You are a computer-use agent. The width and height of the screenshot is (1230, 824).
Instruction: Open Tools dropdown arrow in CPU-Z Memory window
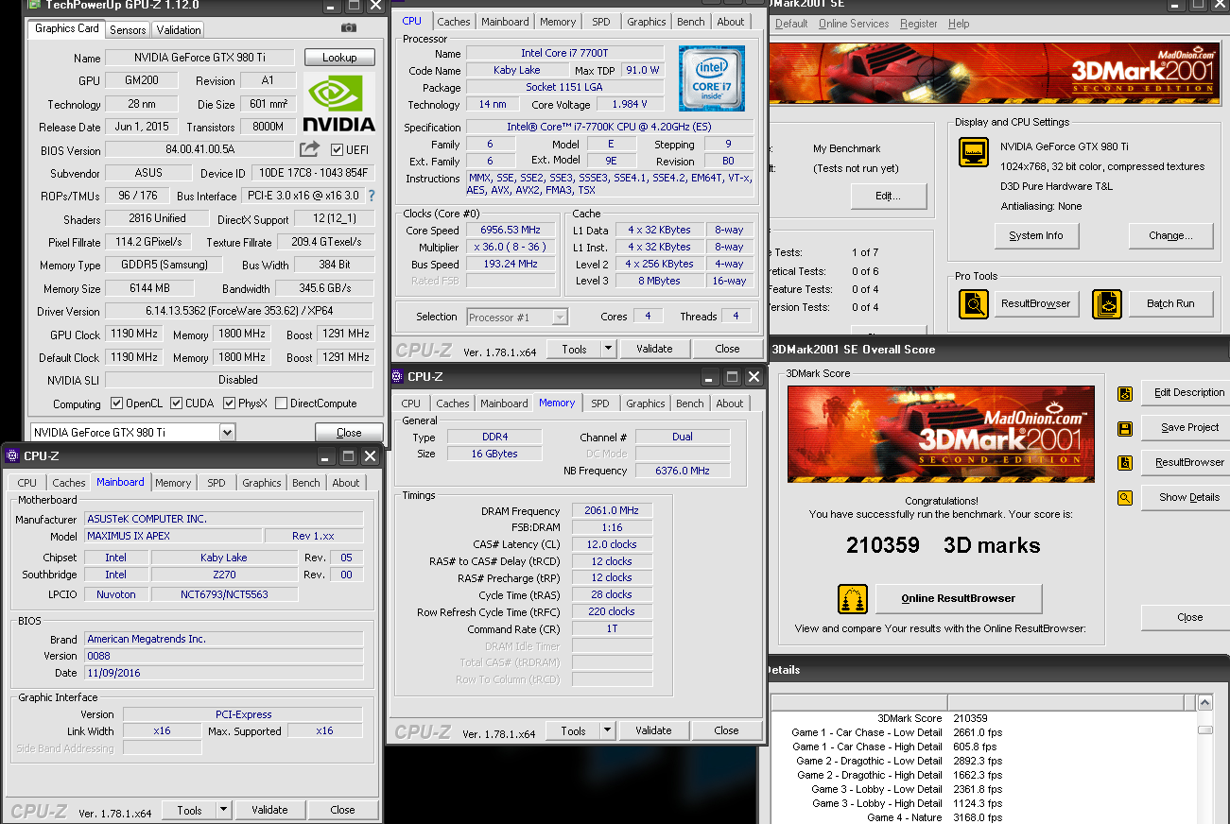pyautogui.click(x=607, y=730)
